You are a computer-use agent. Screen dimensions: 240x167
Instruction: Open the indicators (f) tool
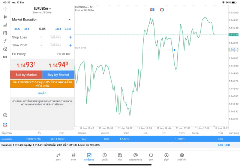[5, 41]
